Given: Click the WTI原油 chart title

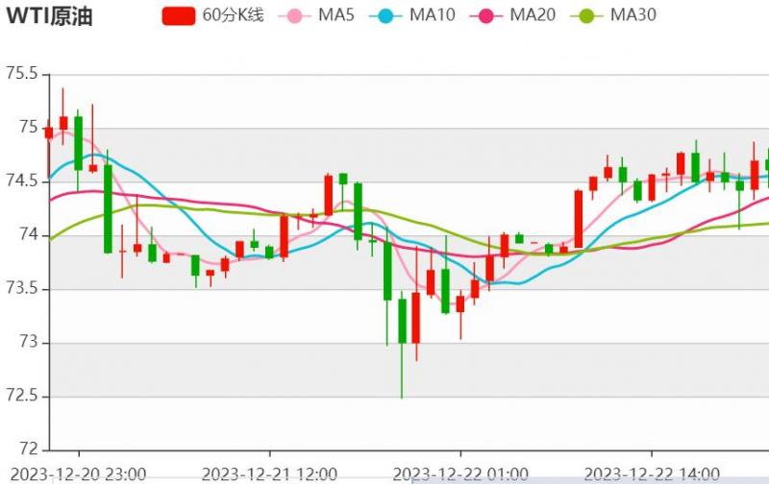Looking at the screenshot, I should pyautogui.click(x=49, y=16).
